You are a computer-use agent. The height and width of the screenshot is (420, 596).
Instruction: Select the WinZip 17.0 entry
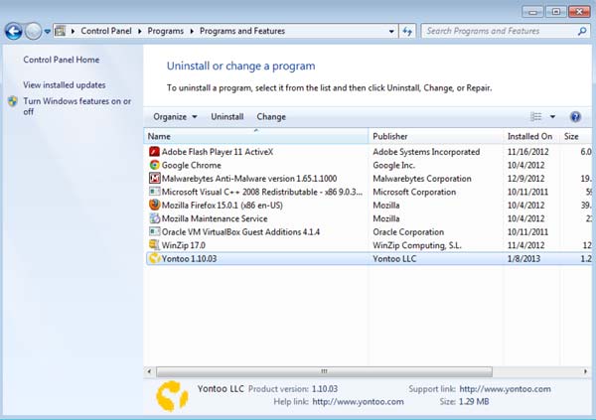click(368, 245)
